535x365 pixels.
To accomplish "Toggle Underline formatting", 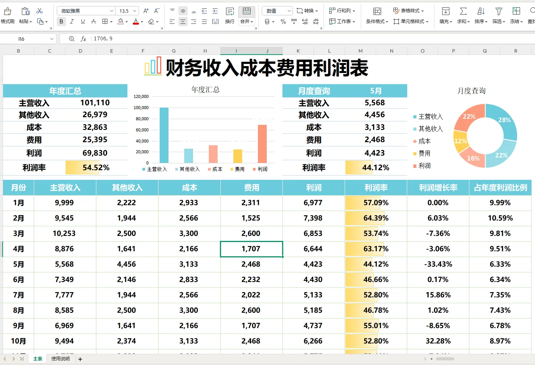I will tap(83, 22).
